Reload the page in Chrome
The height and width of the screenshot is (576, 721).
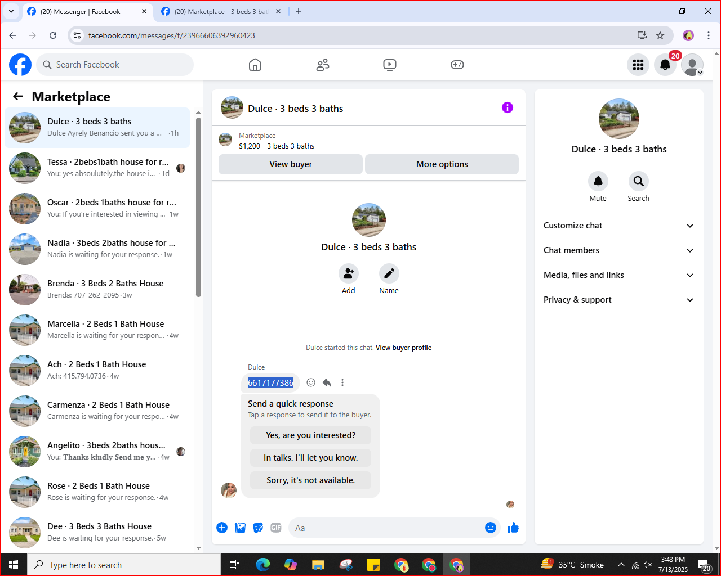(53, 35)
